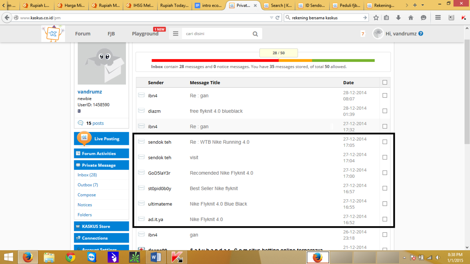Launch Google Chrome from the taskbar
The image size is (470, 264).
click(x=70, y=257)
